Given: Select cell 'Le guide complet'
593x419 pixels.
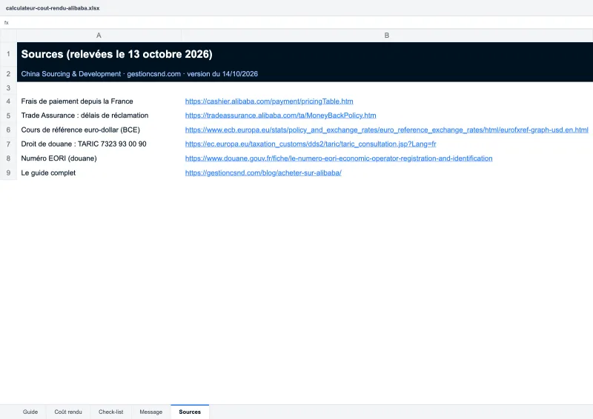Looking at the screenshot, I should [99, 172].
